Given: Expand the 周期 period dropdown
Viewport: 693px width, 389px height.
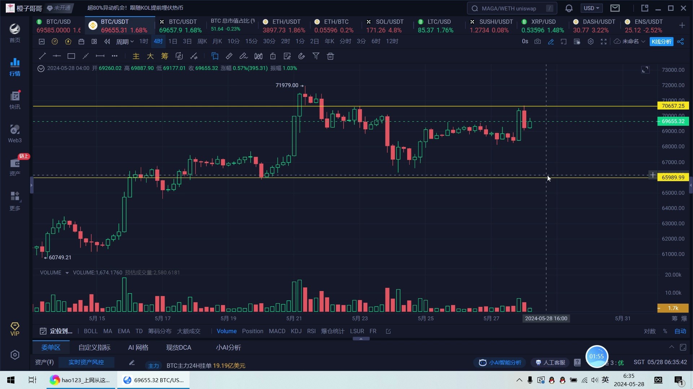Looking at the screenshot, I should [125, 41].
